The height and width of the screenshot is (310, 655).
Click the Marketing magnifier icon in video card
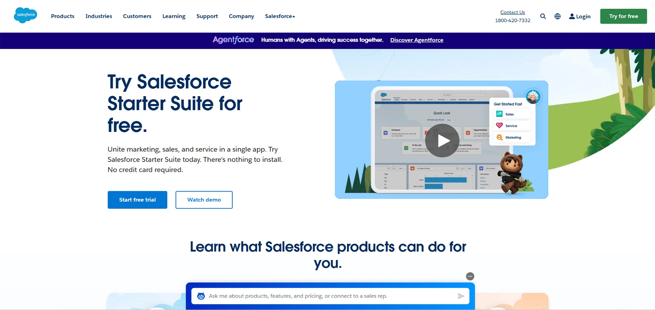pos(500,137)
